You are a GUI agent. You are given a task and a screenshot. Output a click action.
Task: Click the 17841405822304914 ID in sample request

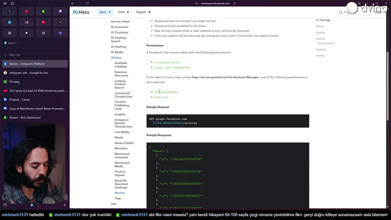coord(169,123)
